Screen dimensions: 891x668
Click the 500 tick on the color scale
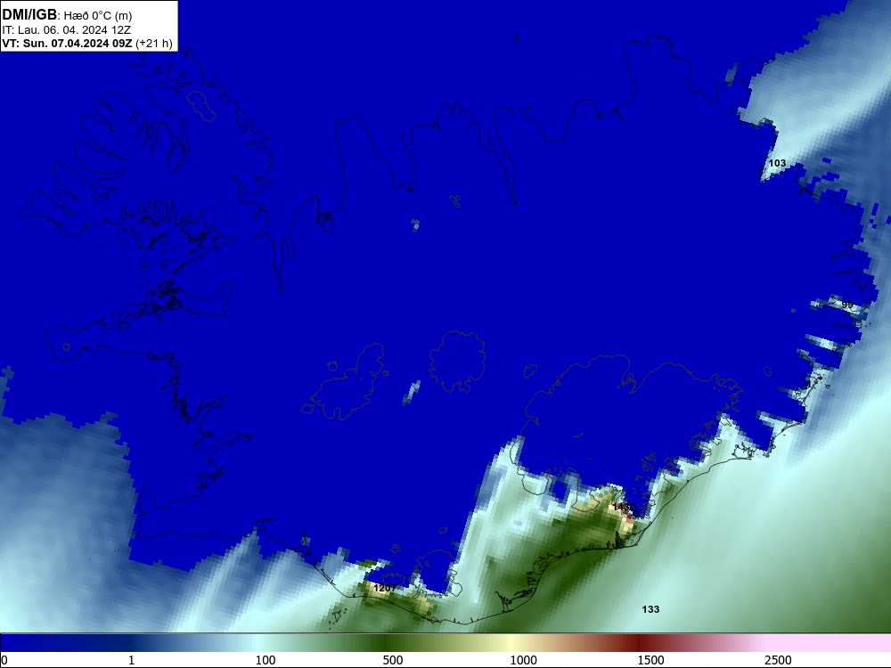point(393,660)
